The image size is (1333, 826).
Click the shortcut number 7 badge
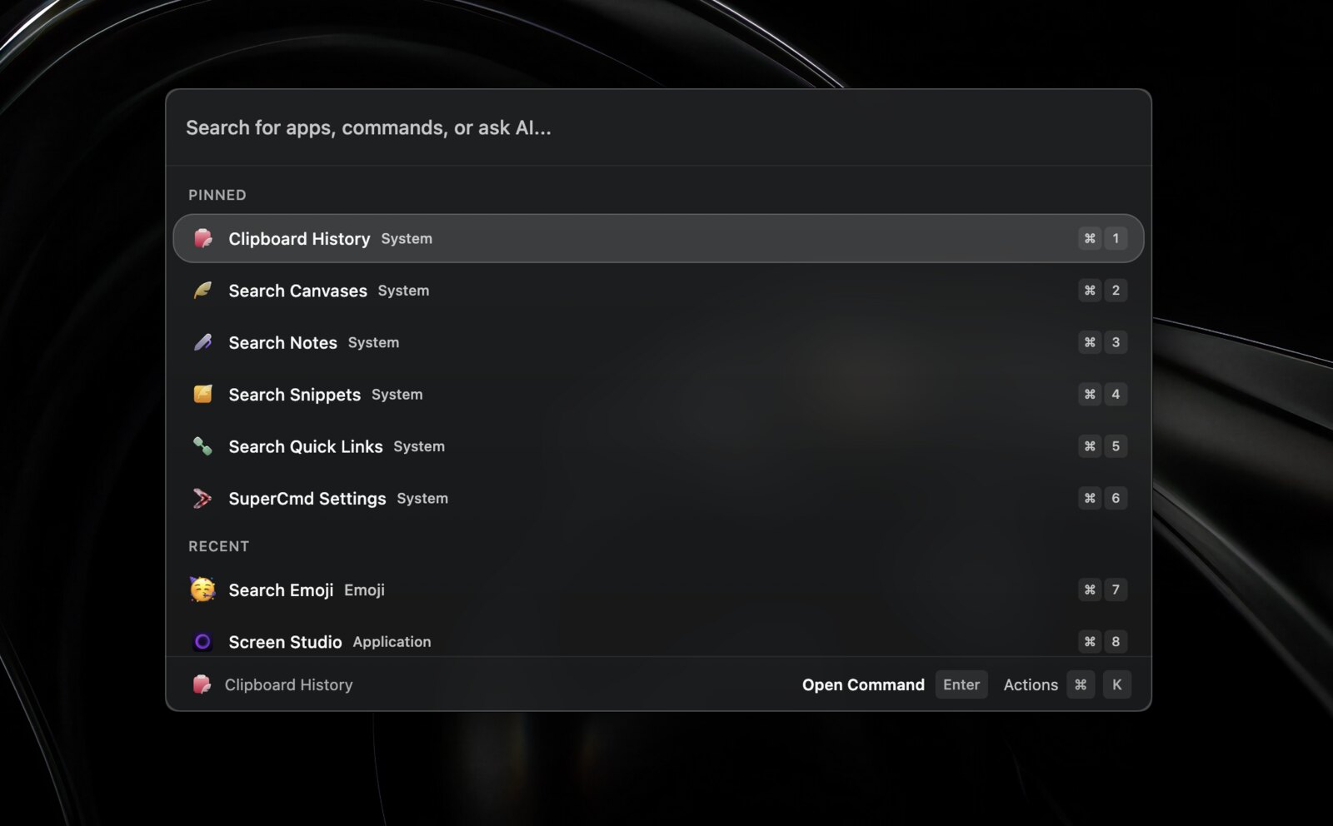coord(1116,590)
